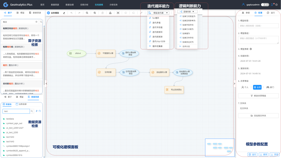281x158 pixels.
Task: Open the 数据治理 top navigation item
Action: 69,5
